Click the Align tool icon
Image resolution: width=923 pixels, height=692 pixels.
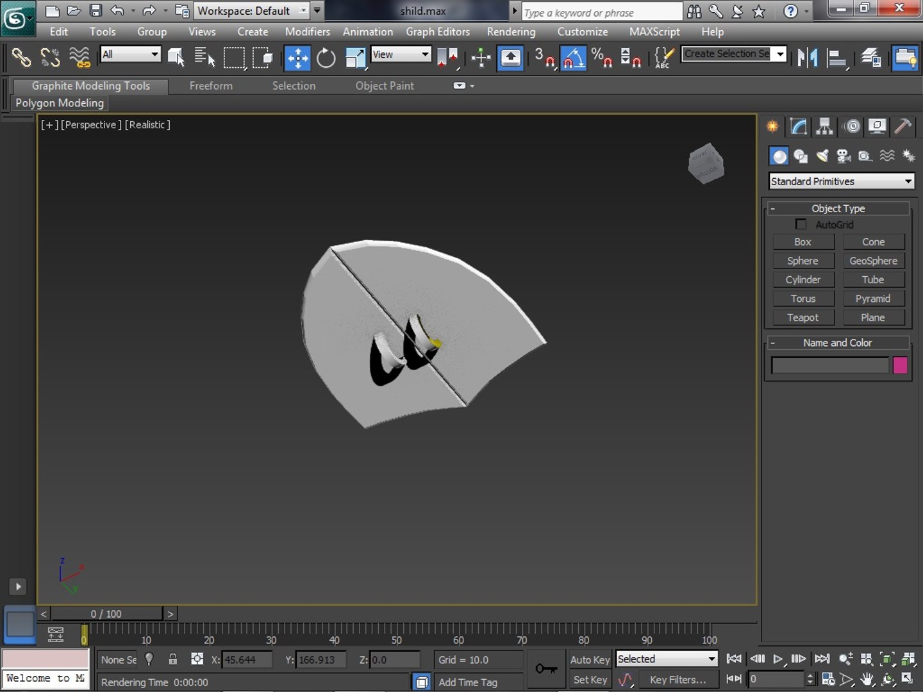836,58
